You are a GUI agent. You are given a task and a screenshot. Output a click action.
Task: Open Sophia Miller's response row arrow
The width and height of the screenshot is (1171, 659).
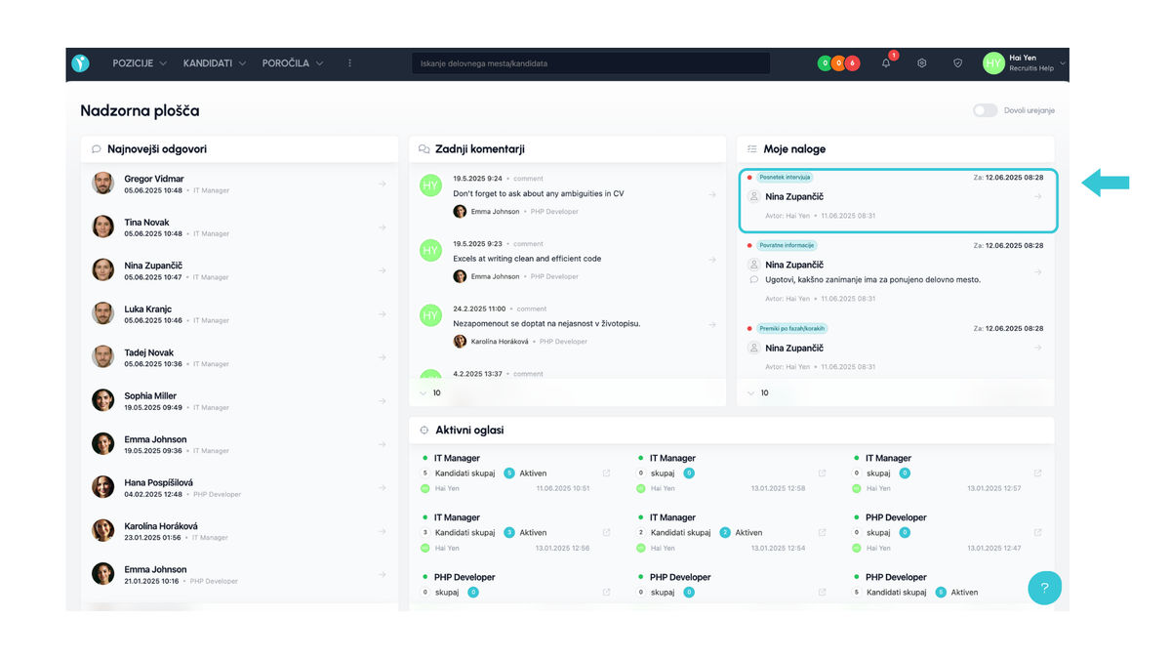(382, 401)
